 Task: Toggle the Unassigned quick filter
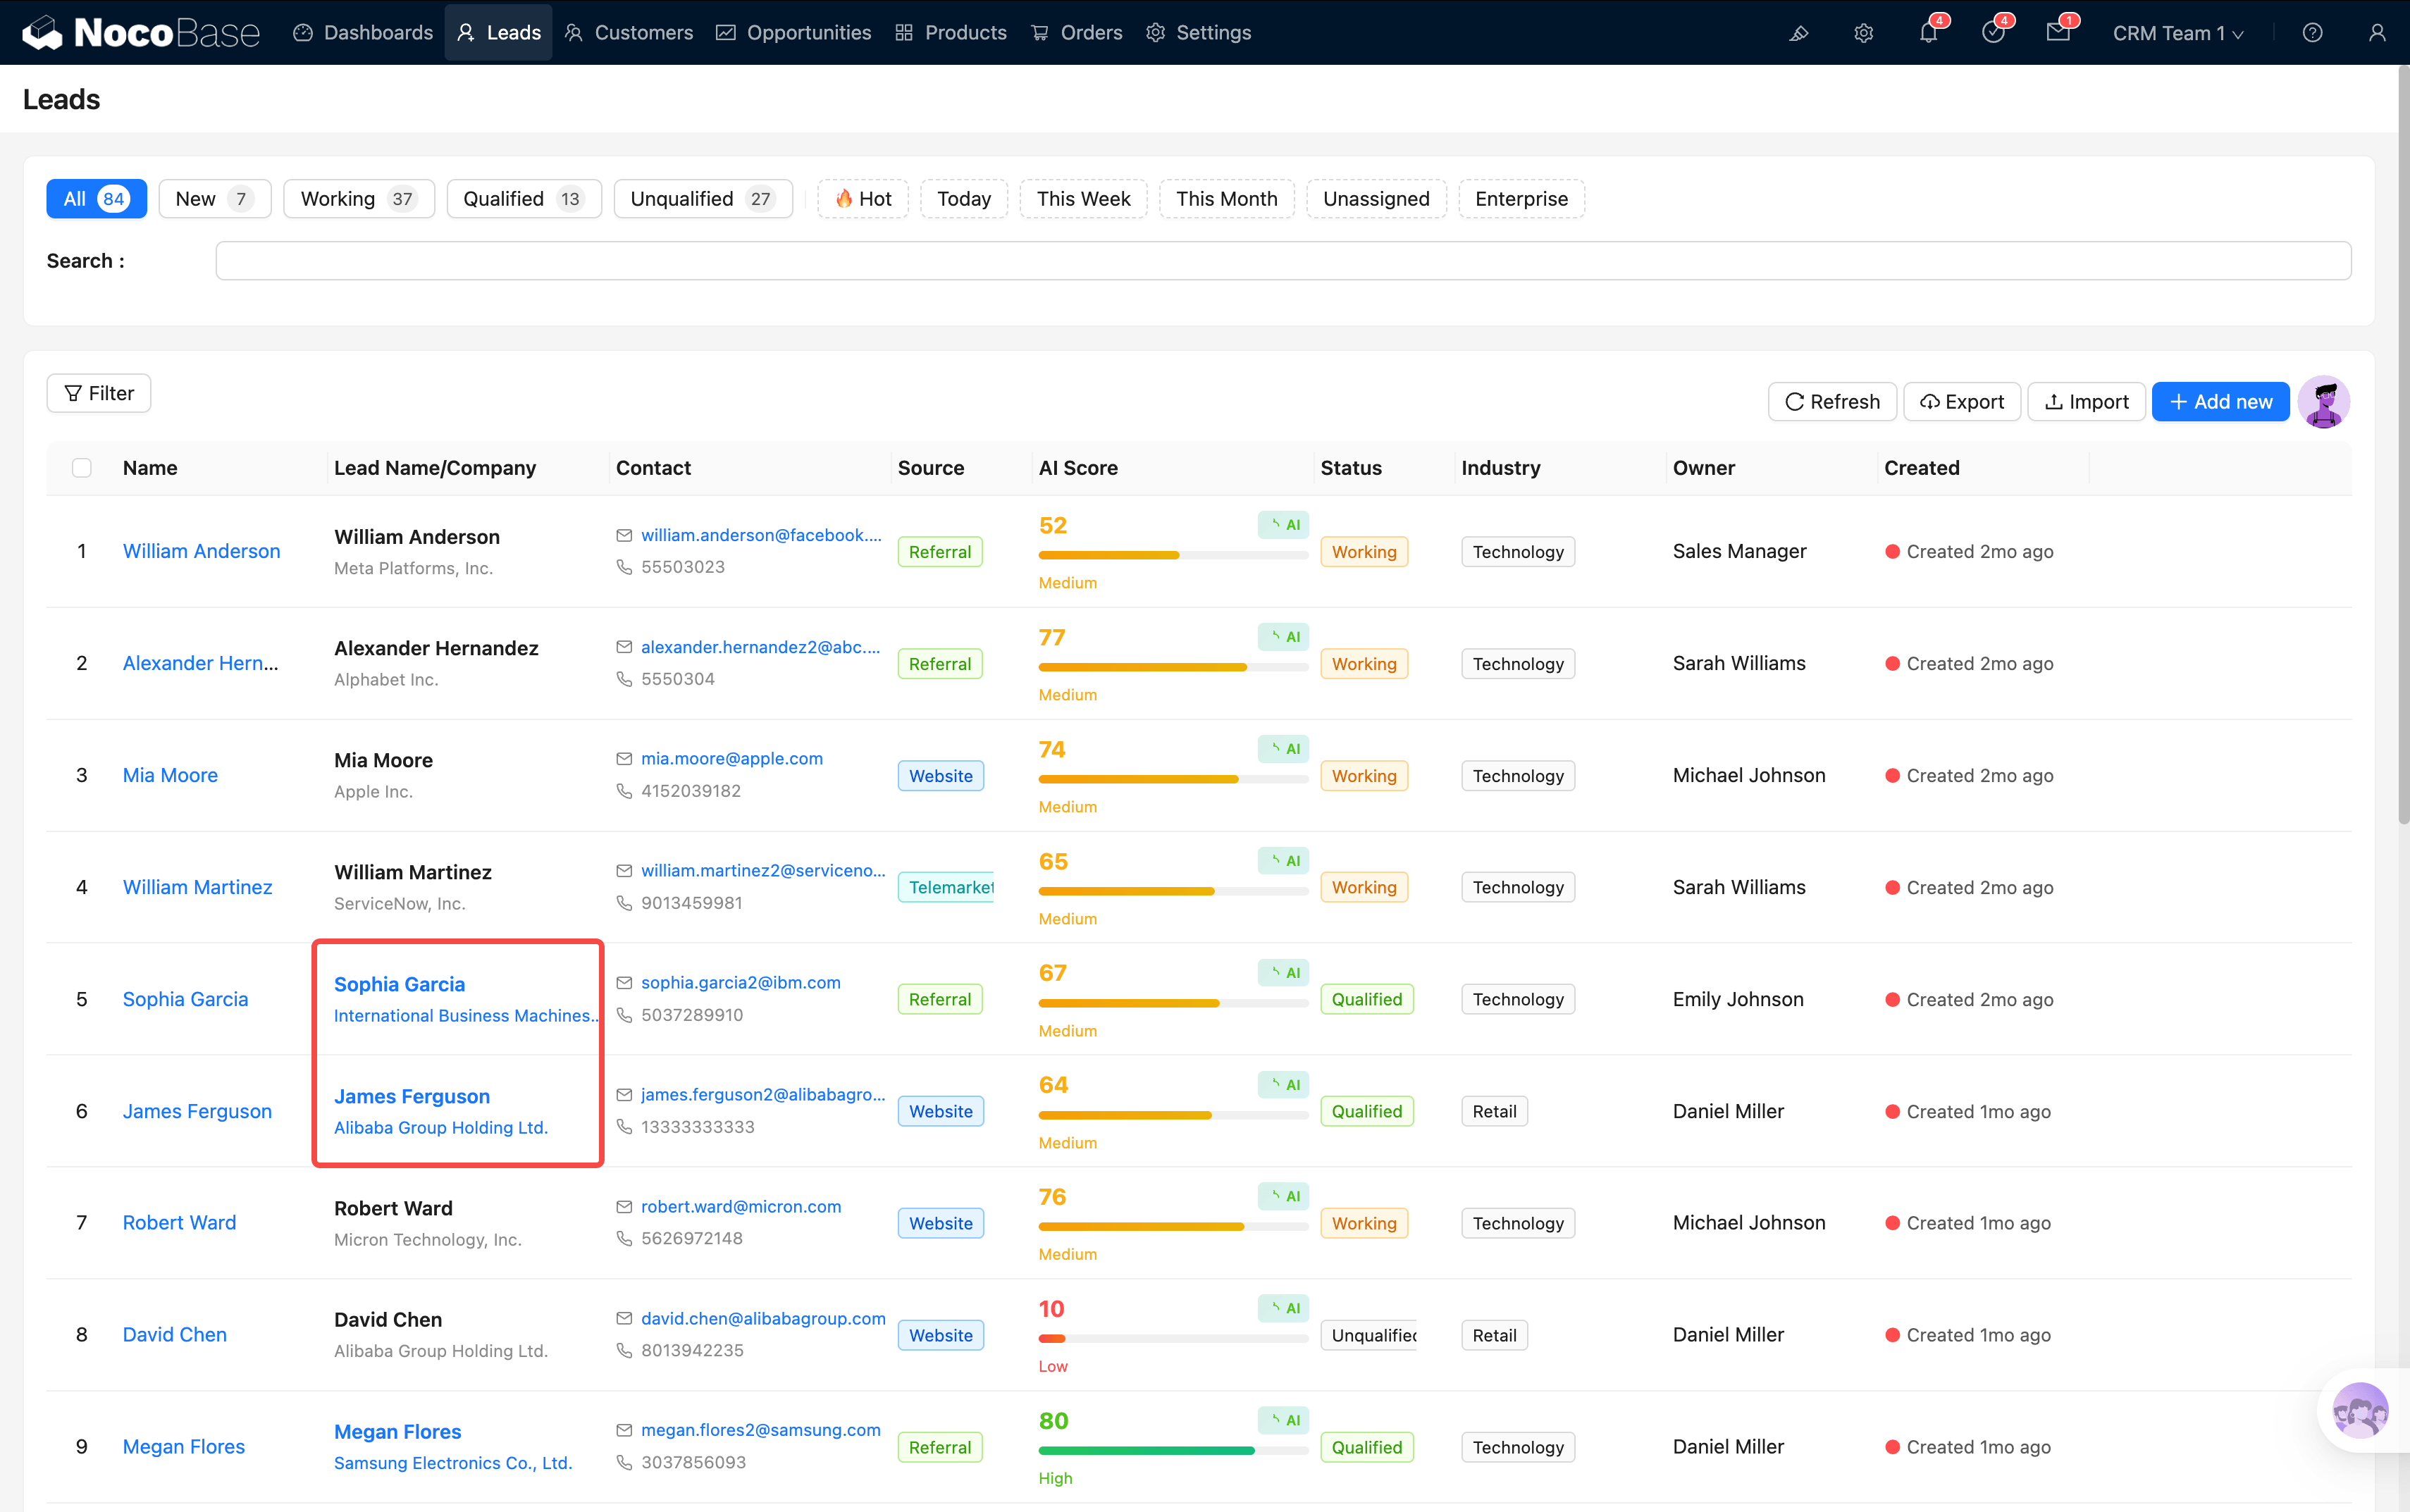(1376, 199)
